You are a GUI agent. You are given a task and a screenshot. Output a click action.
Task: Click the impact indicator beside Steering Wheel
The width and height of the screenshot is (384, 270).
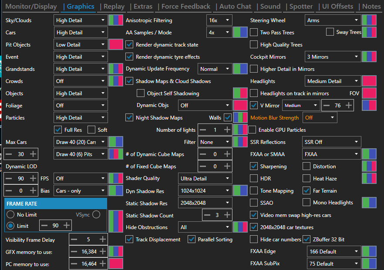369,20
